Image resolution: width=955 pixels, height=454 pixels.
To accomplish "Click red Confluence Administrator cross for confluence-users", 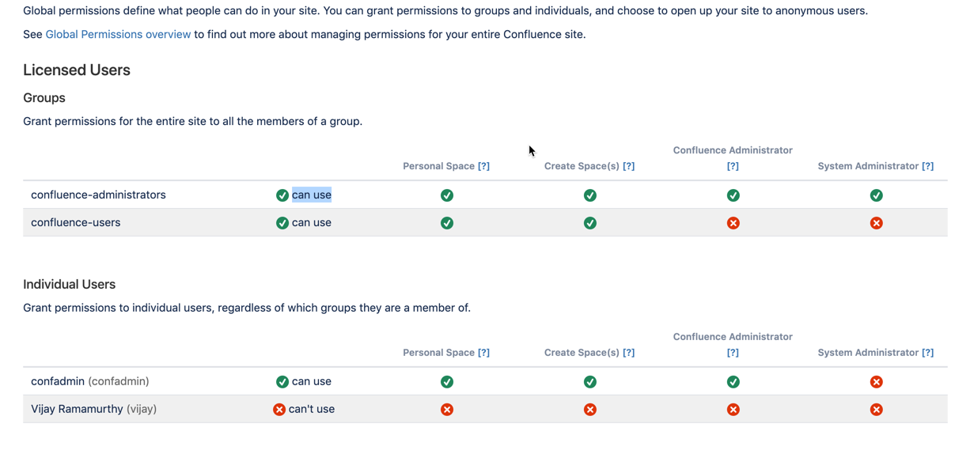I will [733, 223].
